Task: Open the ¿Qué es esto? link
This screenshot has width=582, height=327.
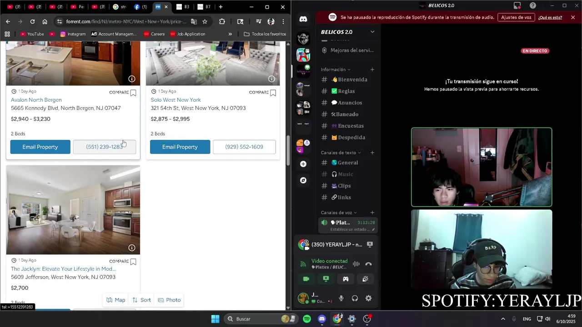Action: click(550, 17)
